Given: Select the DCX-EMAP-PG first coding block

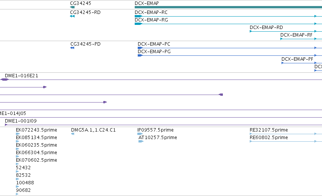Looking at the screenshot, I should (140, 55).
